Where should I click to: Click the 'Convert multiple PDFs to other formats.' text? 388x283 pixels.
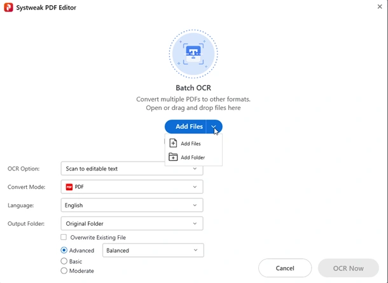(x=193, y=99)
